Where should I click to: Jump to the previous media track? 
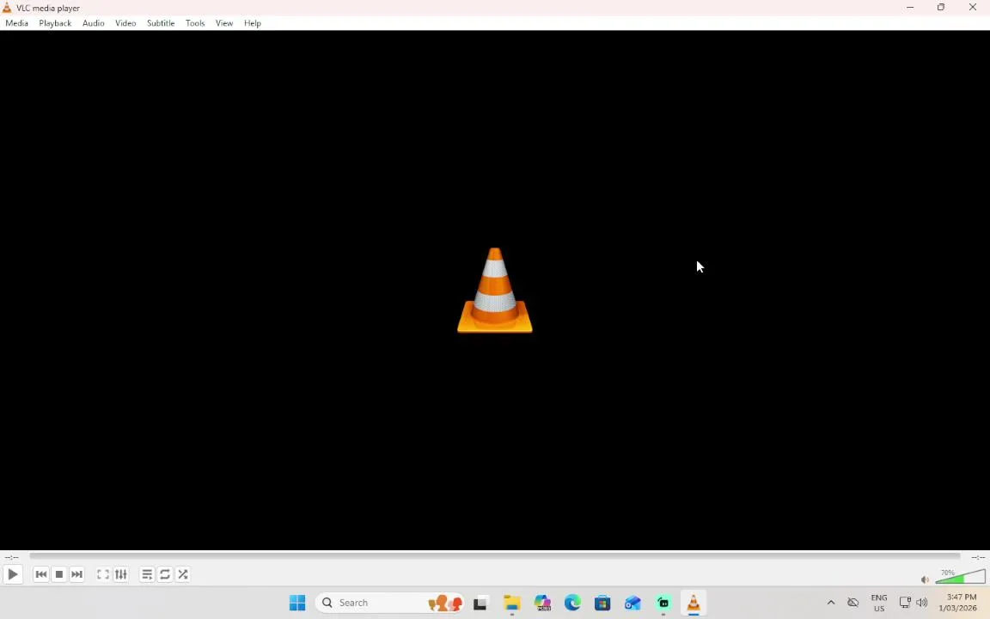point(41,574)
